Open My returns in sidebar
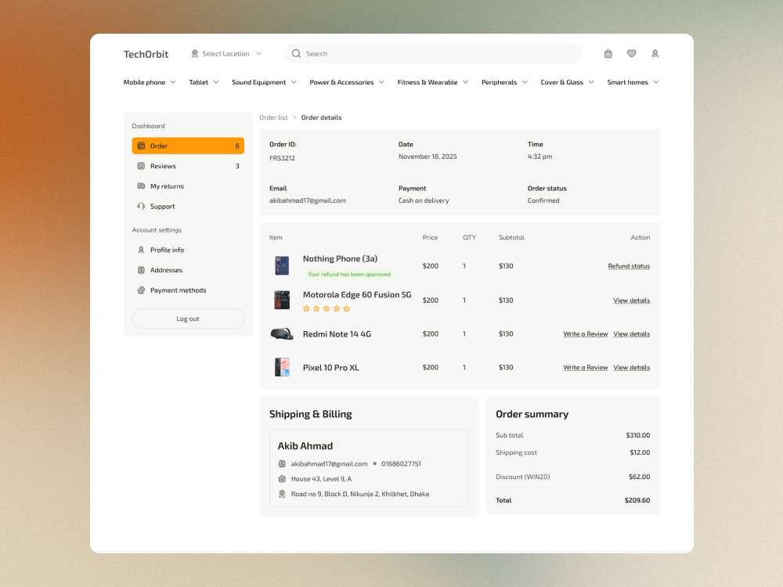Image resolution: width=783 pixels, height=587 pixels. (x=188, y=185)
